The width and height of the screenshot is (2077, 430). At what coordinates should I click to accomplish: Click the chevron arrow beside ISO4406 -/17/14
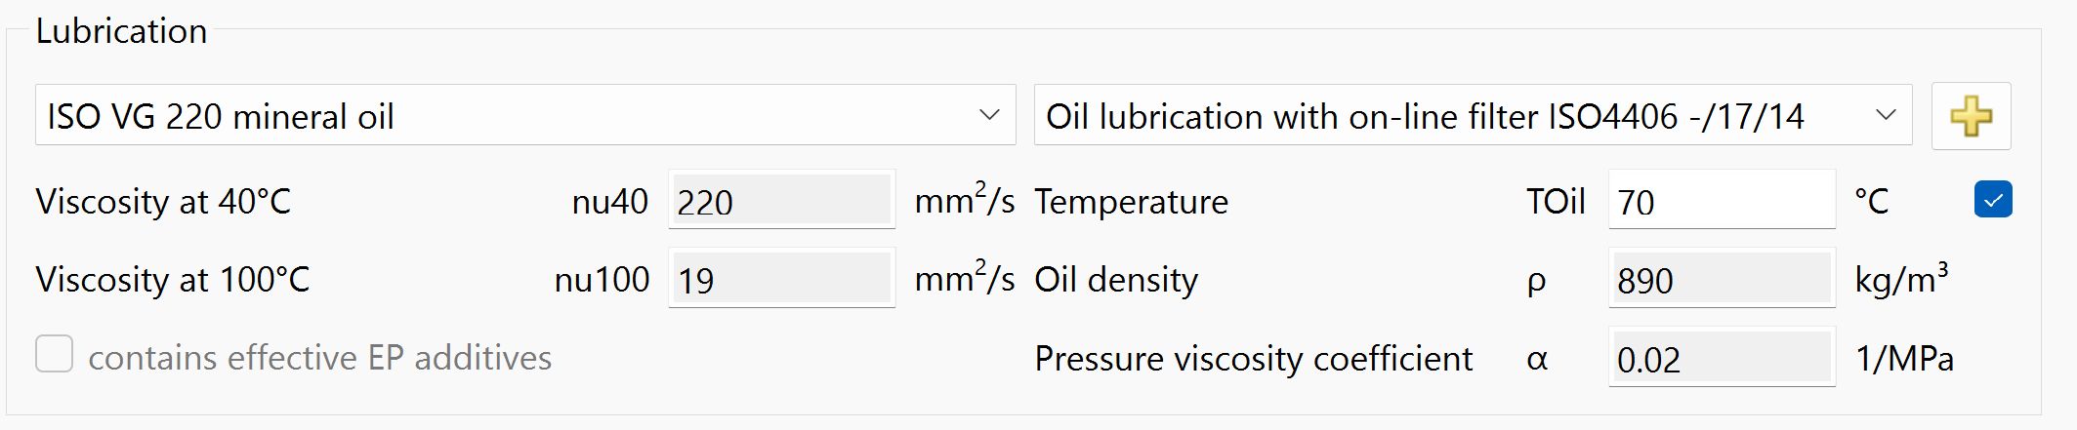pos(1886,116)
